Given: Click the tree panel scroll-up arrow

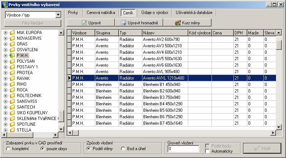Looking at the screenshot, I should pos(61,33).
